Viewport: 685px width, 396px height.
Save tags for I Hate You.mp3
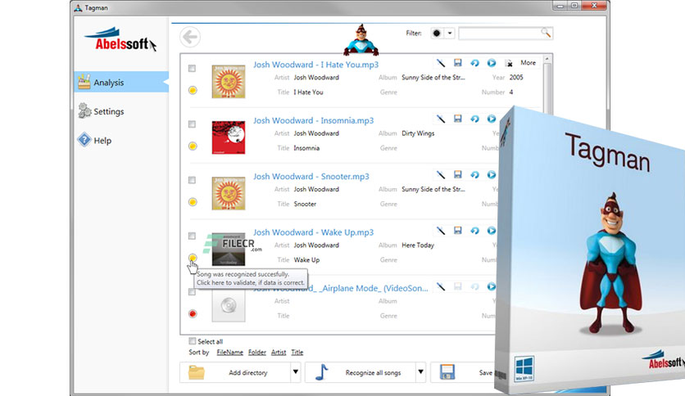click(457, 63)
